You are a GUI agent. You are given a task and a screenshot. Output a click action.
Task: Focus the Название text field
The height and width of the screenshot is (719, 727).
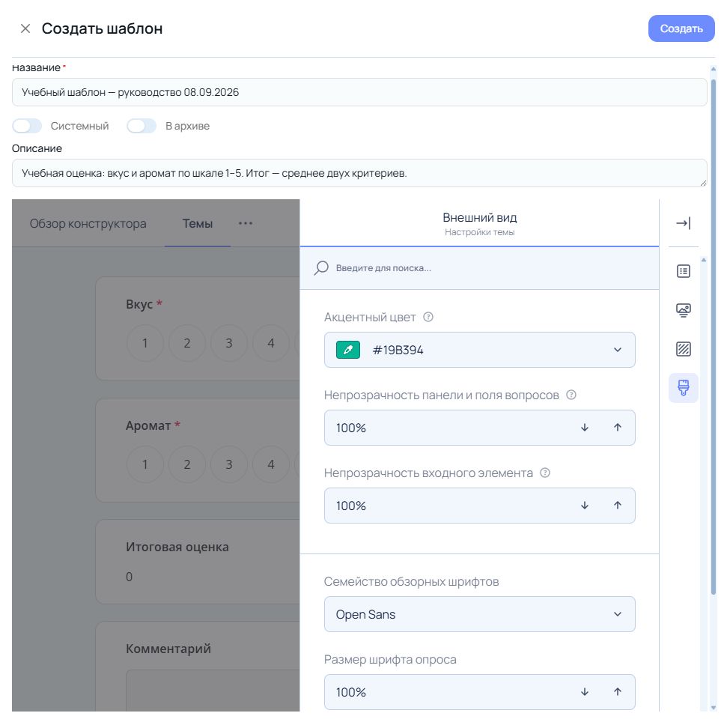[x=359, y=92]
